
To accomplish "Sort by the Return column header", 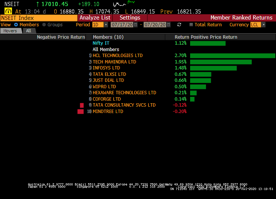I will [181, 37].
